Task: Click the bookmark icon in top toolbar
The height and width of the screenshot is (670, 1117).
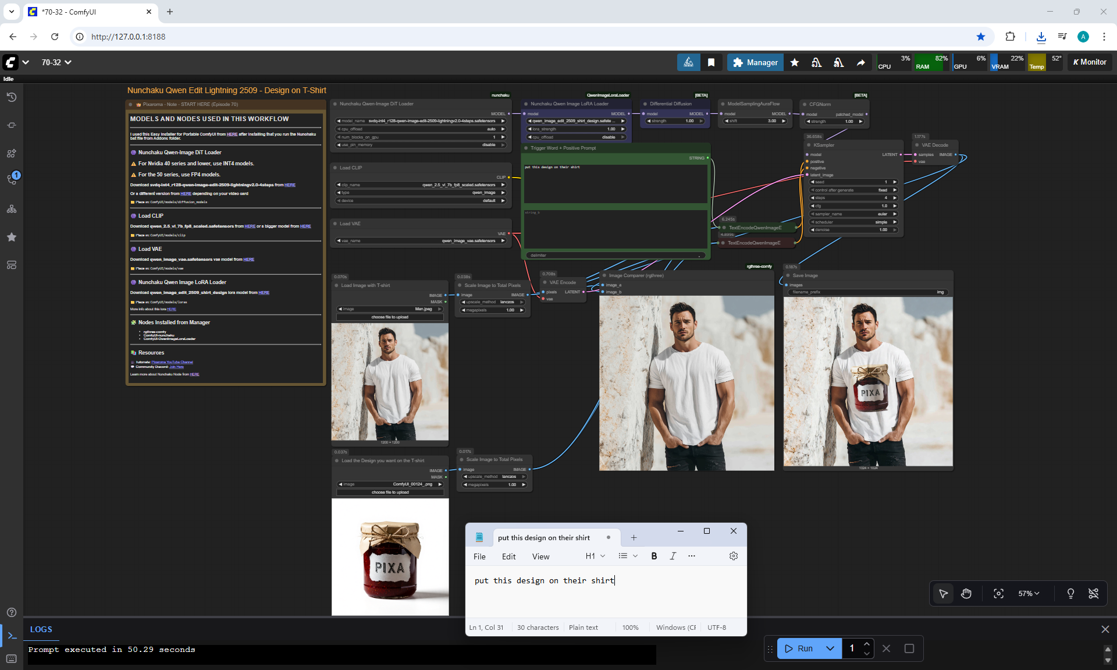Action: tap(711, 62)
